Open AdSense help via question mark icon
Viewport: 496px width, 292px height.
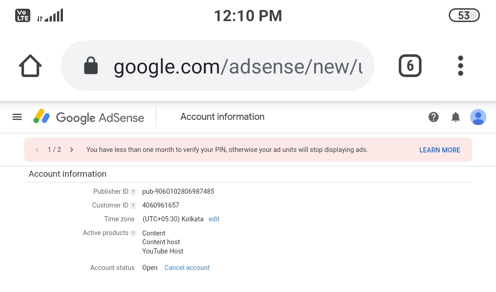434,117
